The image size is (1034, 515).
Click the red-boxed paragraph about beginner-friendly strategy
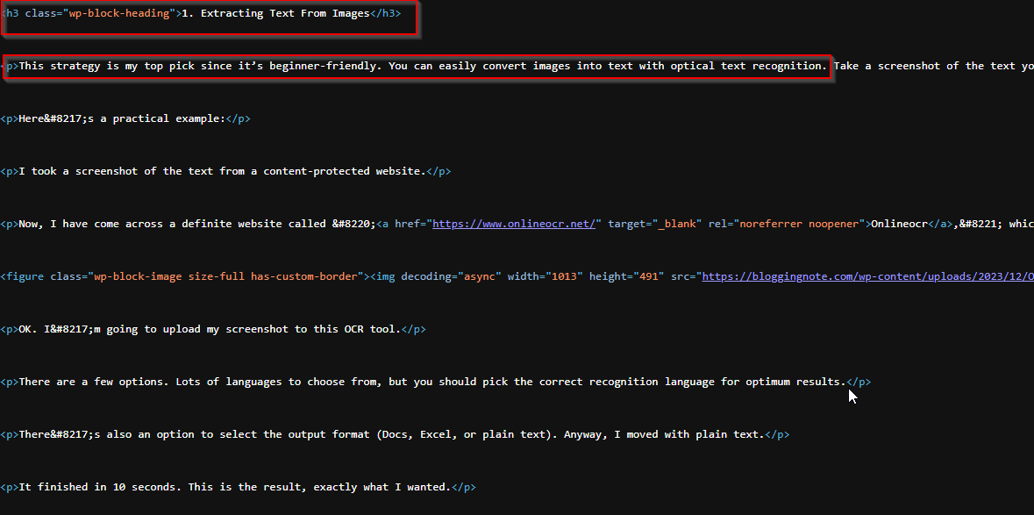(412, 65)
